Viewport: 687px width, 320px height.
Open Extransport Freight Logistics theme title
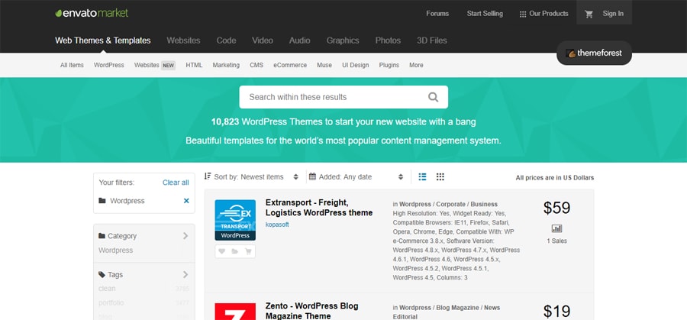(x=319, y=208)
